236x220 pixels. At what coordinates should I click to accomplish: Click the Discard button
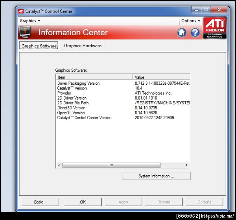point(164,202)
